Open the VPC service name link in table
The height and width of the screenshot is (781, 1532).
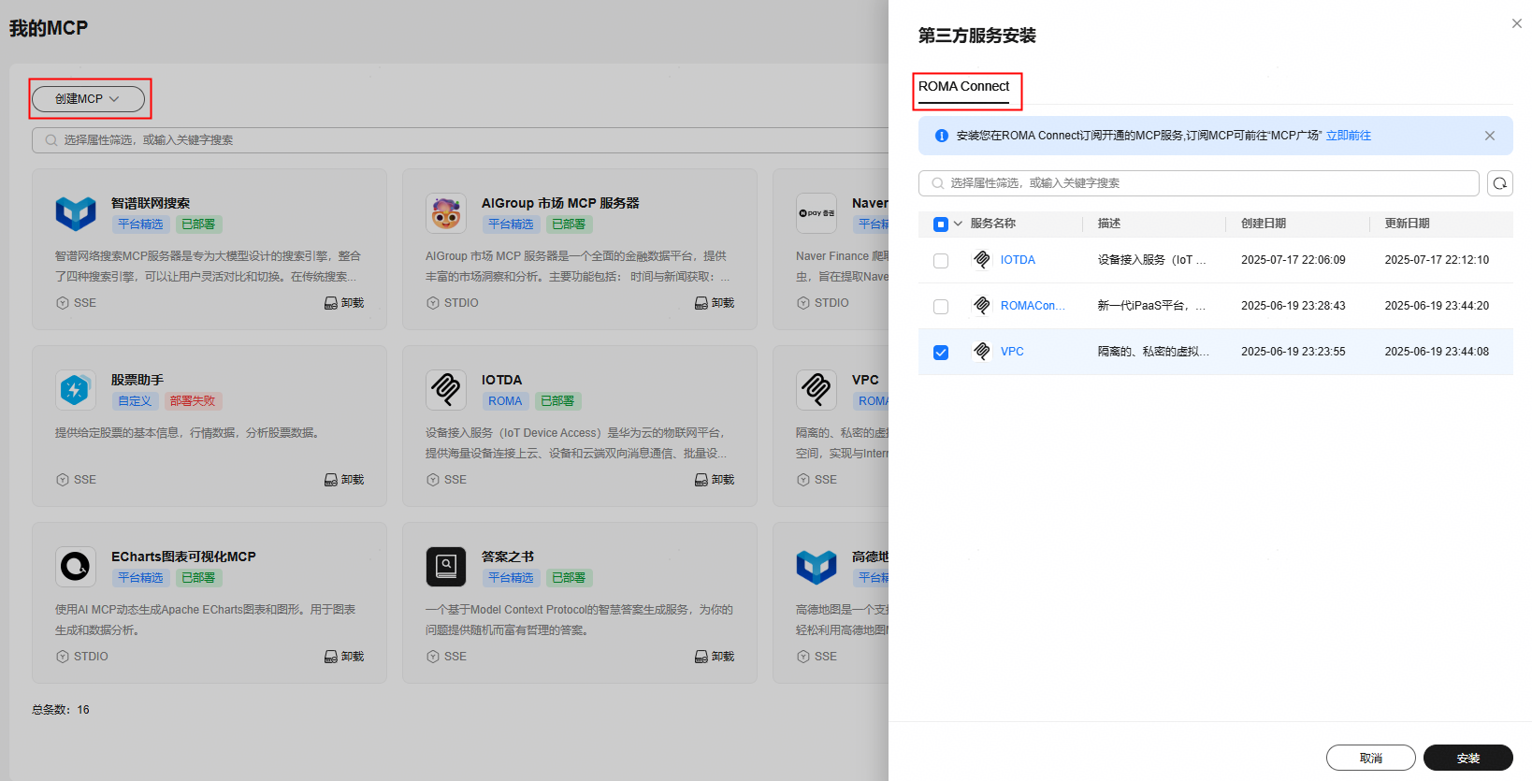pyautogui.click(x=1012, y=352)
